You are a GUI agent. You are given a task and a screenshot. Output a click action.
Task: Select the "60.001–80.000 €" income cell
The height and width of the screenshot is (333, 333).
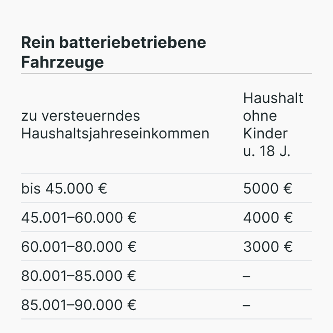[79, 247]
